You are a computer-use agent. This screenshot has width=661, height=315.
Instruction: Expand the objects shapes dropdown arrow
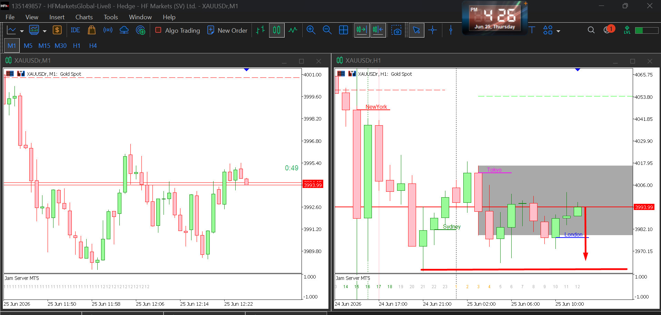[x=558, y=31]
